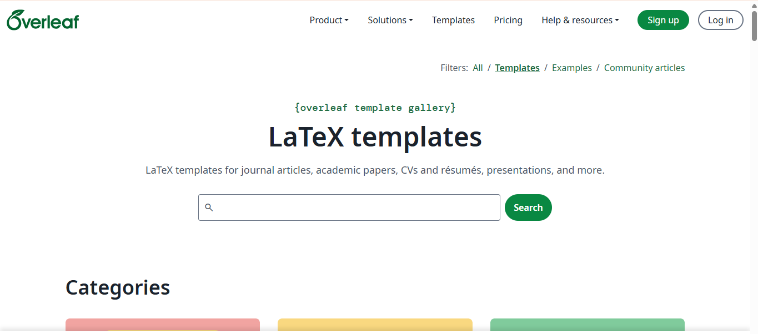
Task: Expand the Product dropdown menu
Action: (x=329, y=20)
